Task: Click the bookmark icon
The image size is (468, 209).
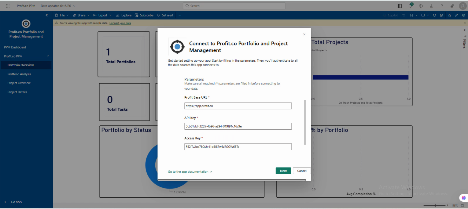Action: coord(412,15)
